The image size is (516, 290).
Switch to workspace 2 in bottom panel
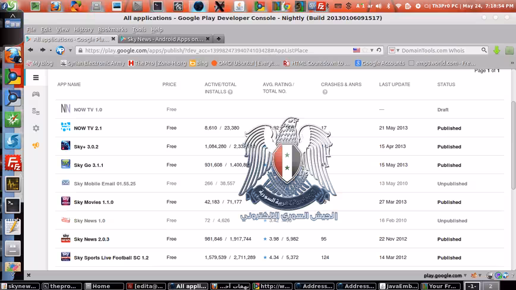pyautogui.click(x=490, y=286)
